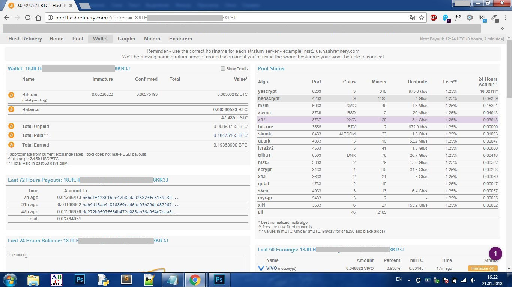This screenshot has height=287, width=512.
Task: Show hidden system tray icons arrow
Action: (x=410, y=280)
